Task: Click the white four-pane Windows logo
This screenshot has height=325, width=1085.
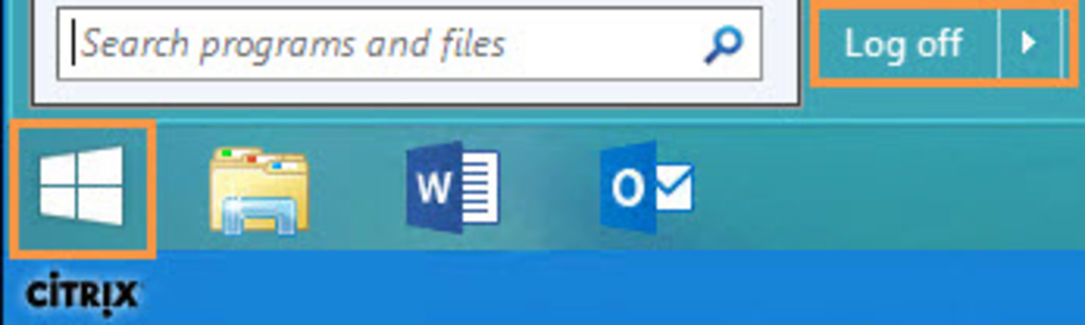Action: (81, 186)
